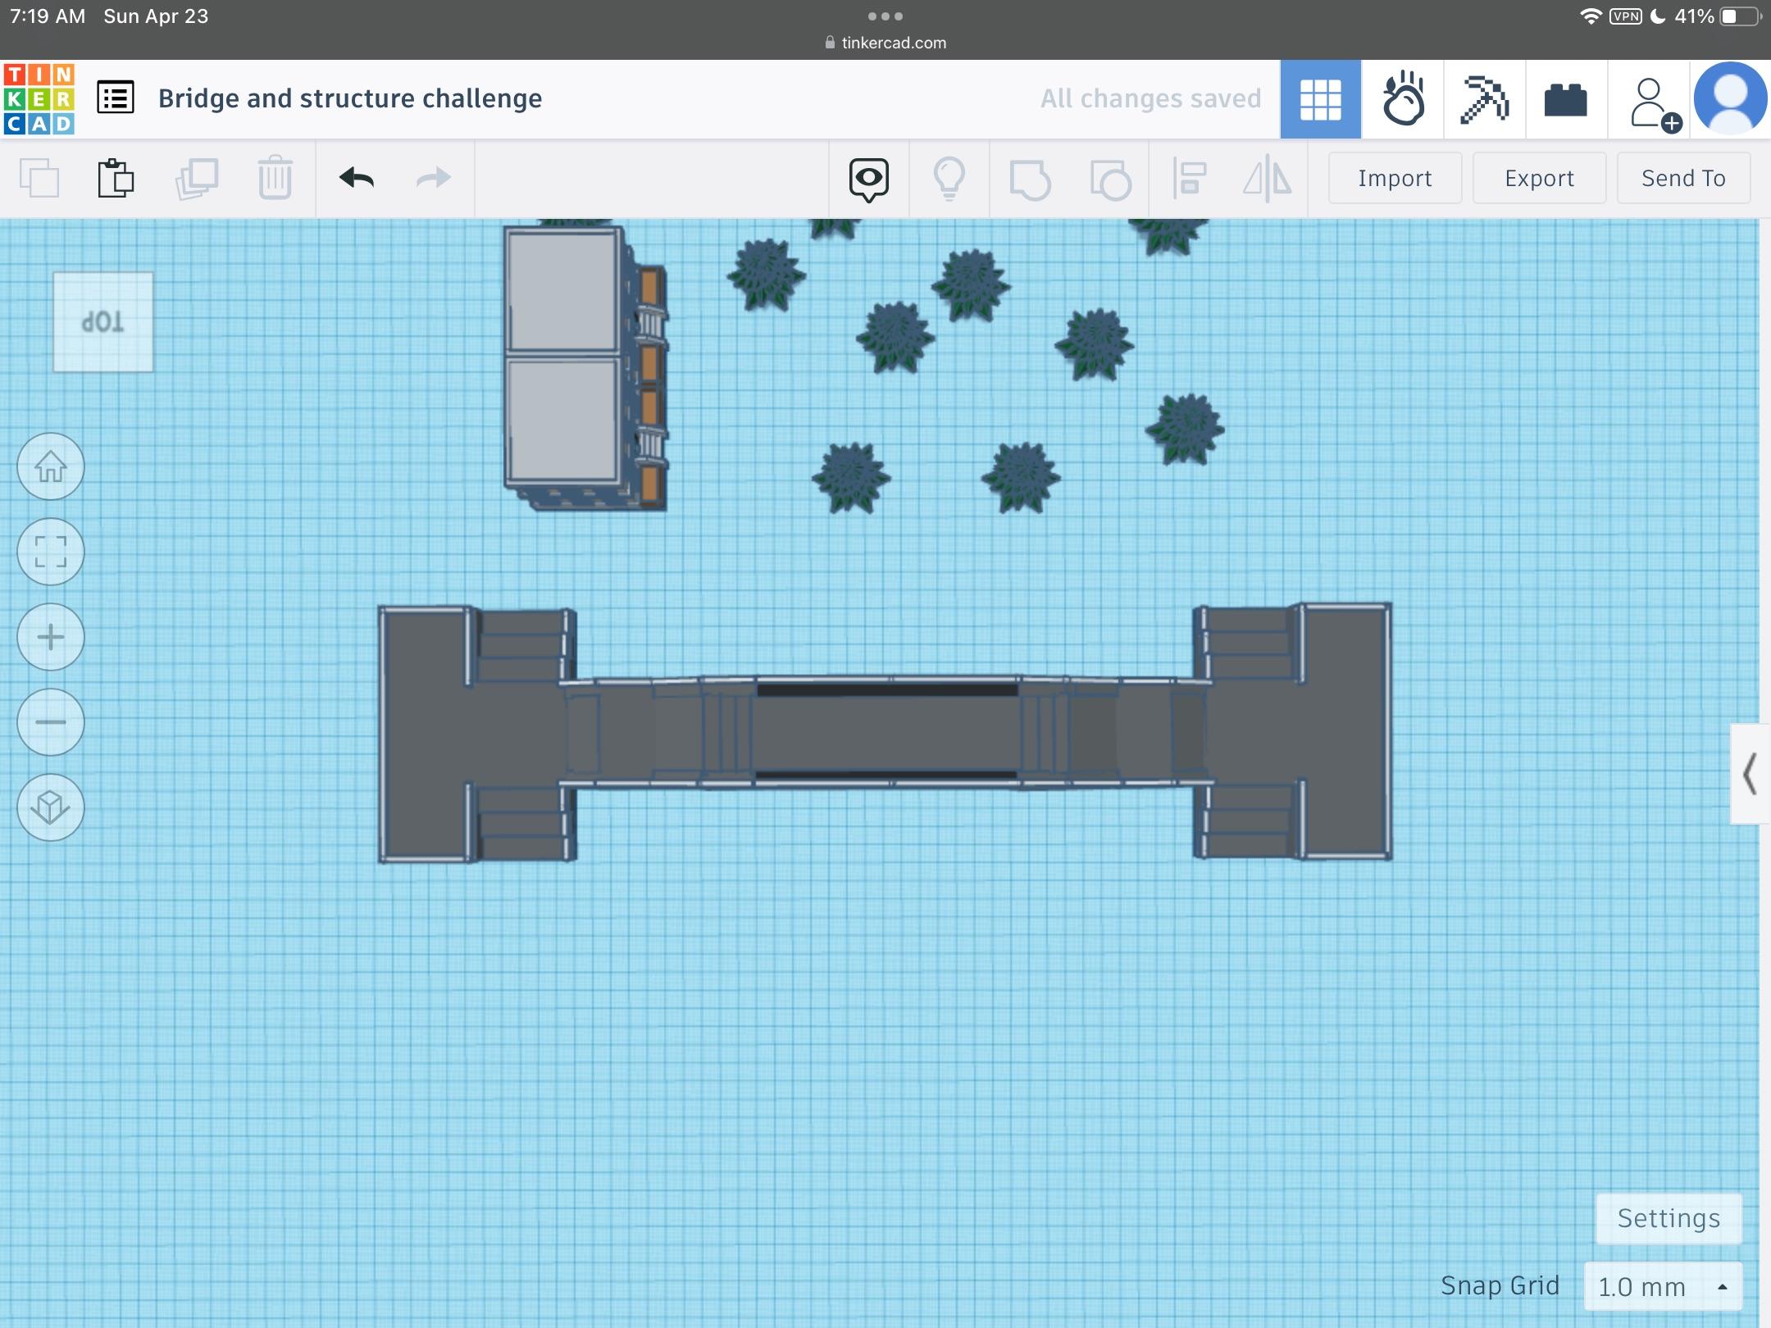1771x1328 pixels.
Task: Click the Import button
Action: (x=1395, y=178)
